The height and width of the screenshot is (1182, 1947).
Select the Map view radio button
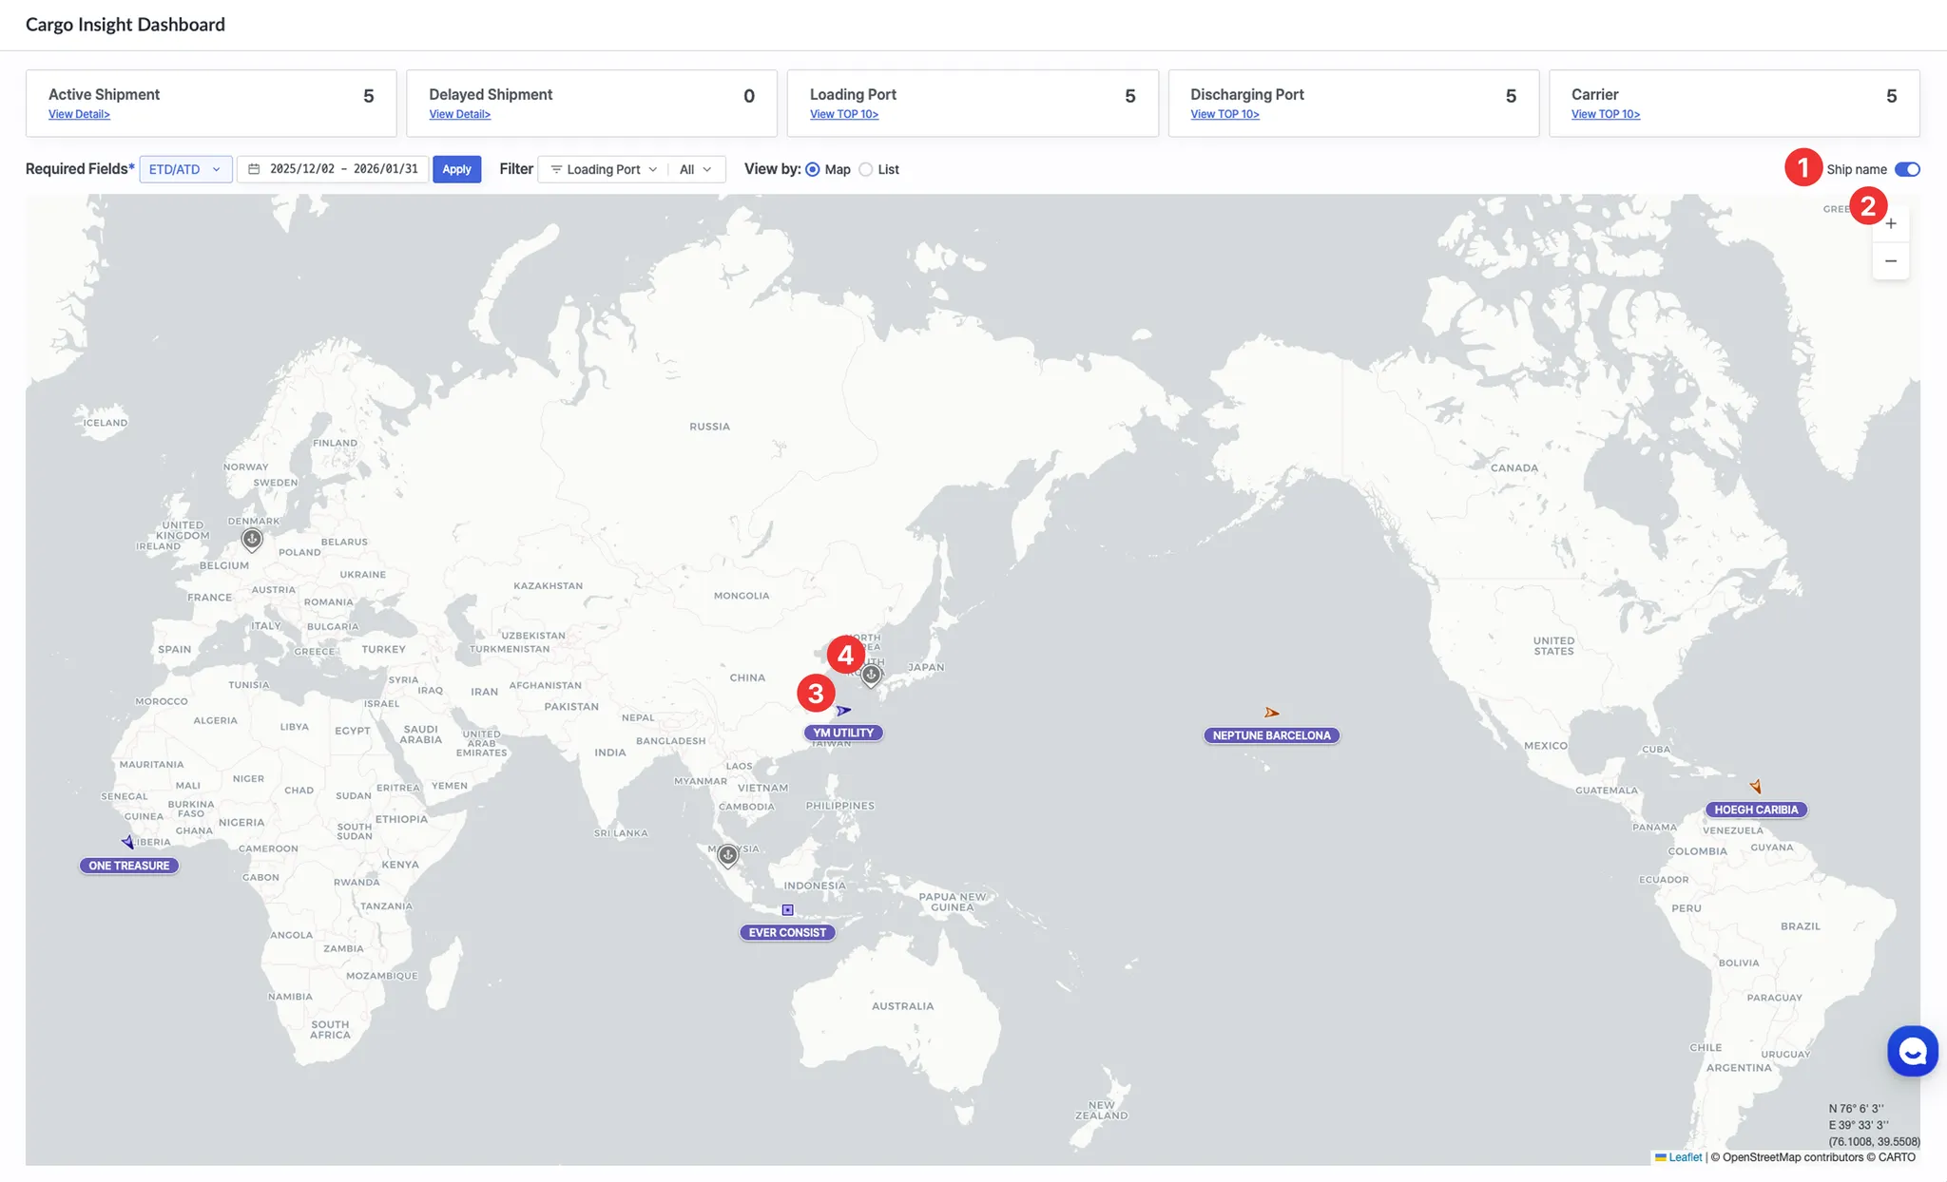[813, 169]
